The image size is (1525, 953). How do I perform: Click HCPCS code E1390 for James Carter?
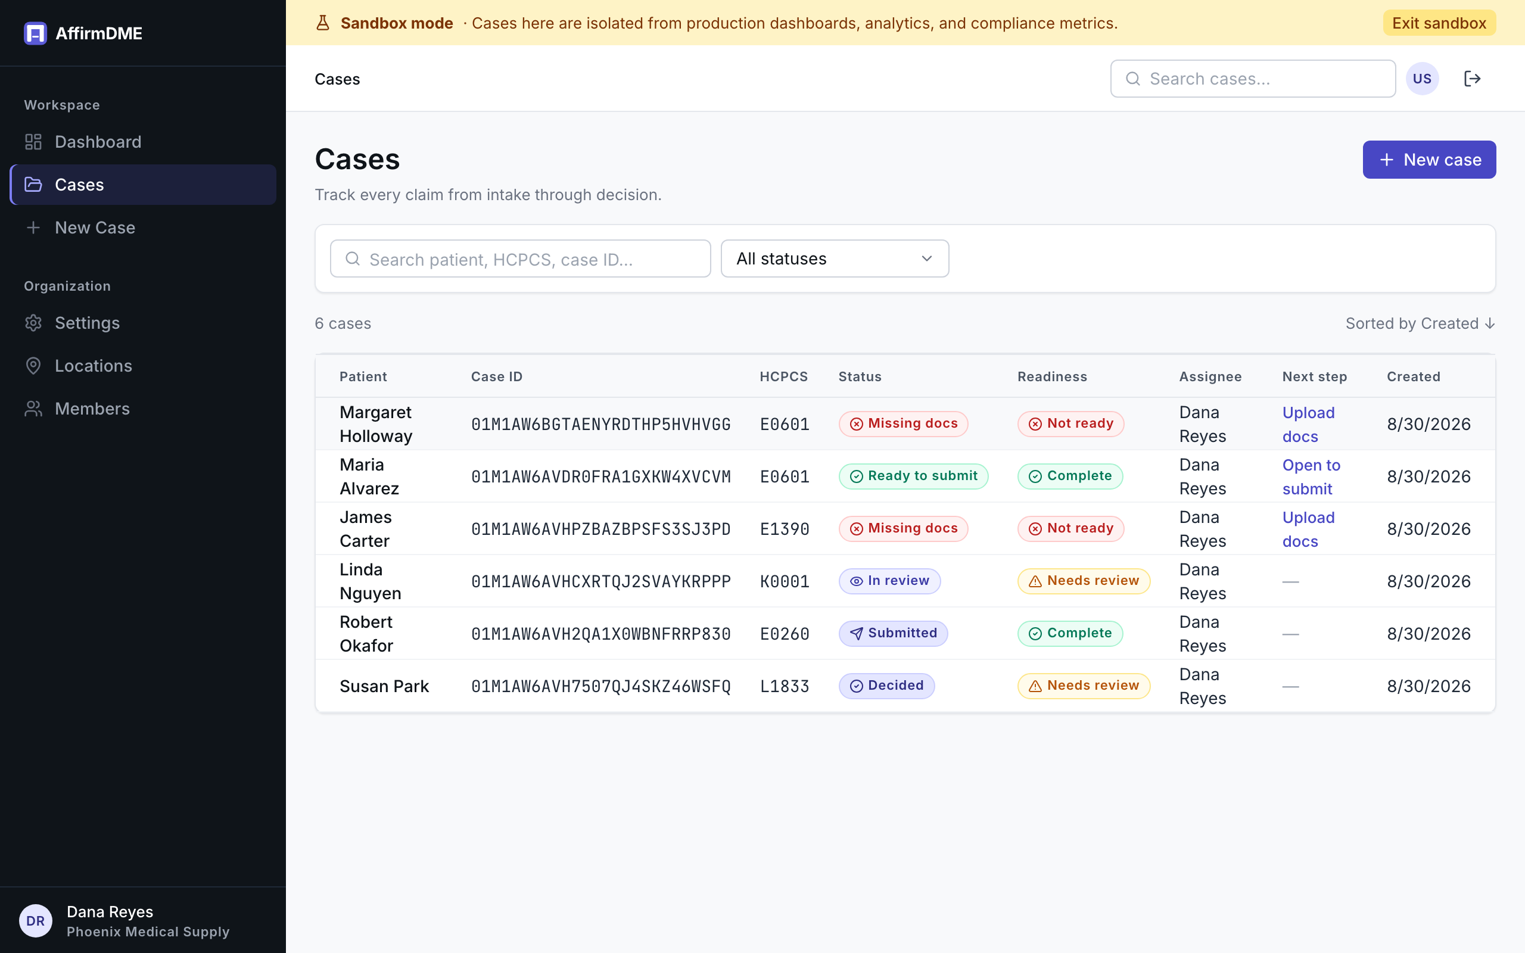(x=785, y=529)
